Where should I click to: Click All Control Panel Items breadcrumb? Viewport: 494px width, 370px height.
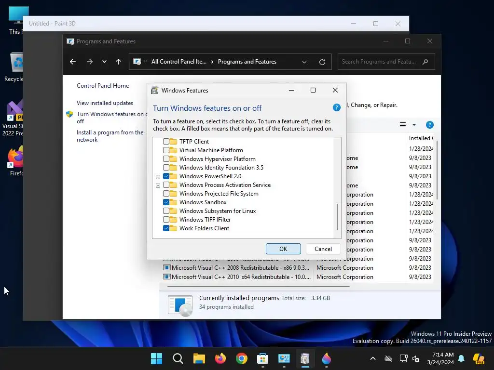(x=179, y=62)
